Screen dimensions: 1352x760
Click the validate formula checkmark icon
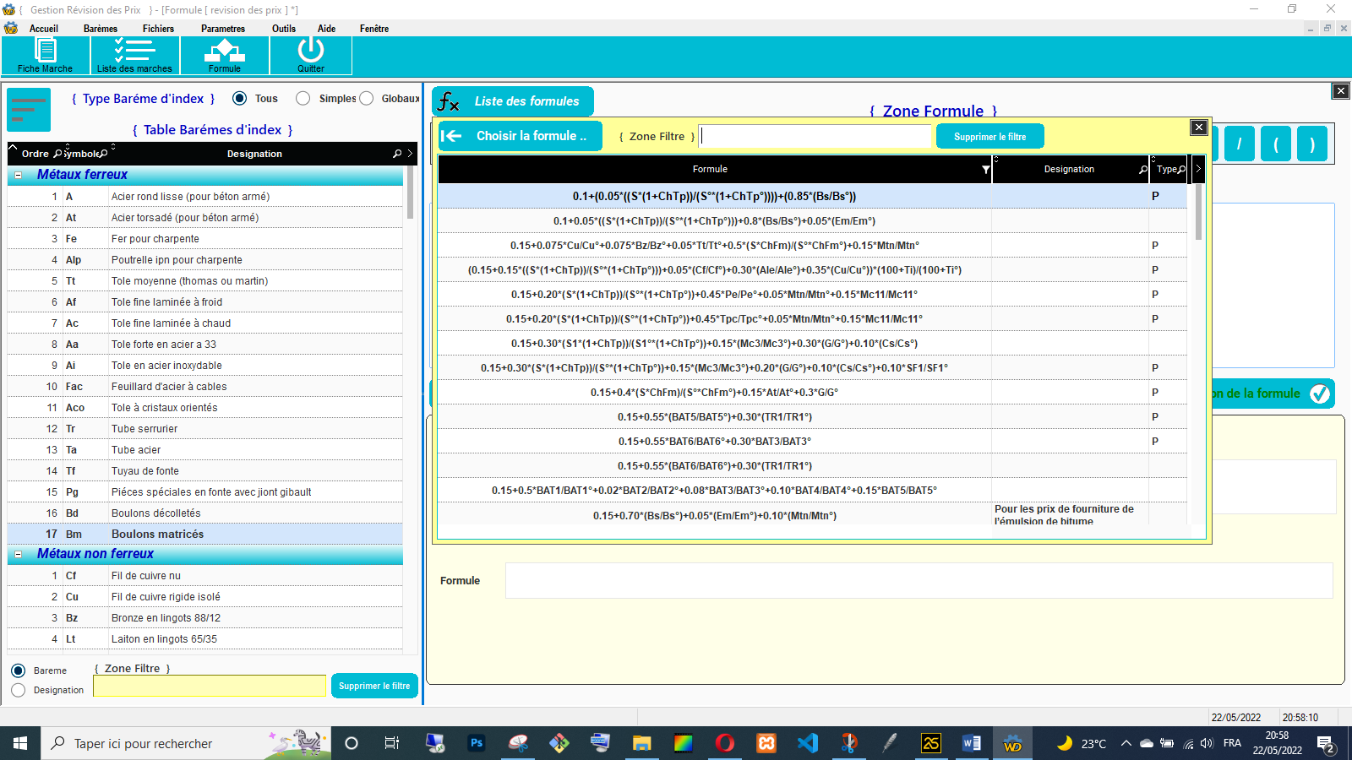(x=1319, y=394)
